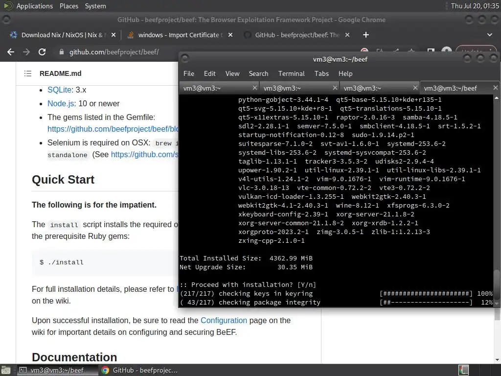Close the GitHub beefproject tab
The image size is (501, 376).
(347, 35)
